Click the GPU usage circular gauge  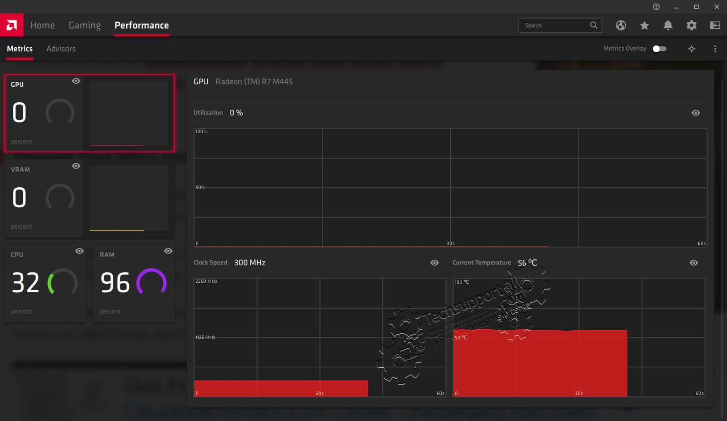[x=60, y=112]
